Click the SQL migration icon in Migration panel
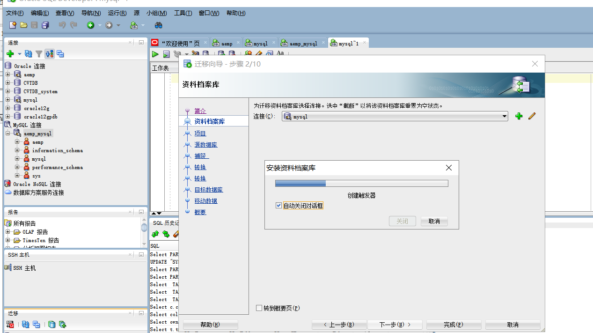 click(10, 324)
